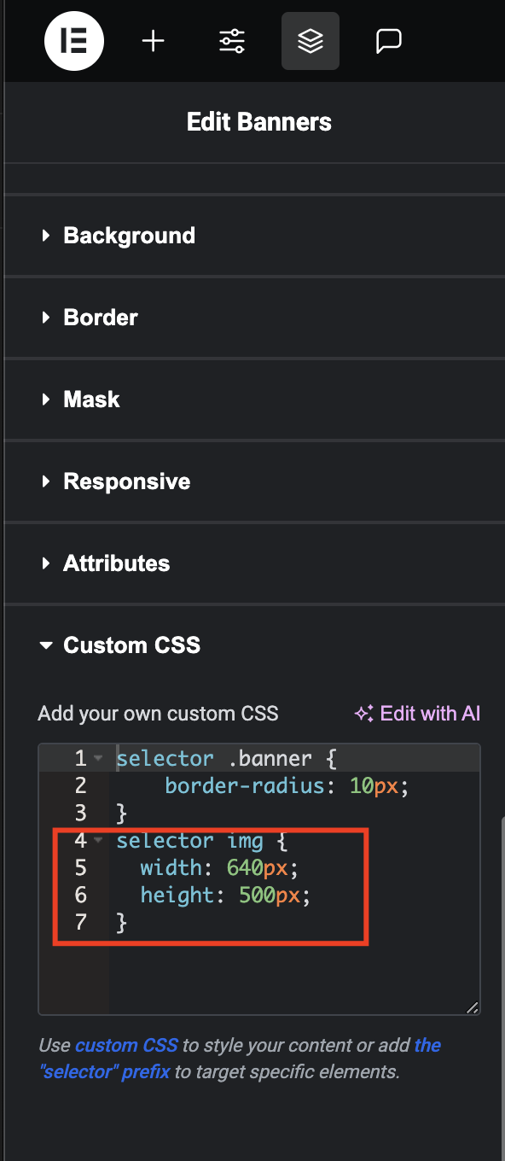The height and width of the screenshot is (1161, 505).
Task: Expand the Background section
Action: click(253, 236)
